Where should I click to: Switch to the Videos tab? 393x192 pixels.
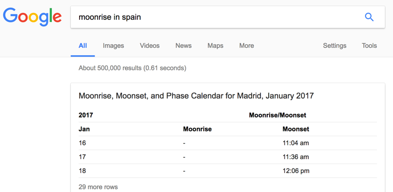click(x=150, y=46)
